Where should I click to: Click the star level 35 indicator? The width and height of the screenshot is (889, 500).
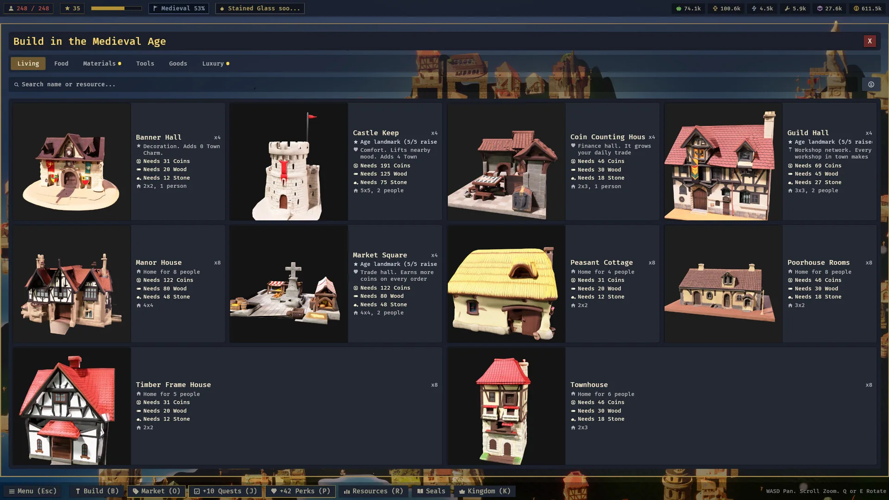[x=72, y=8]
